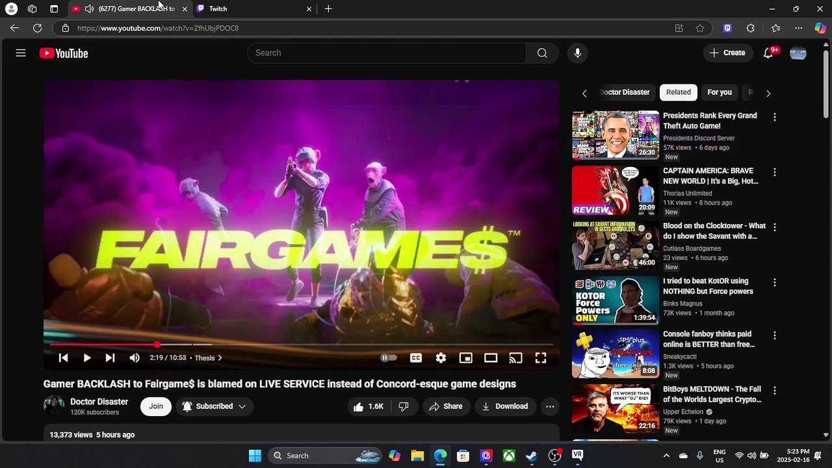The width and height of the screenshot is (832, 468).
Task: Open browser extensions puzzle icon
Action: coord(751,28)
